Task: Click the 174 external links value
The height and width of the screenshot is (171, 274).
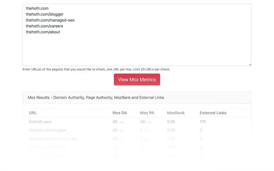Action: tap(203, 122)
